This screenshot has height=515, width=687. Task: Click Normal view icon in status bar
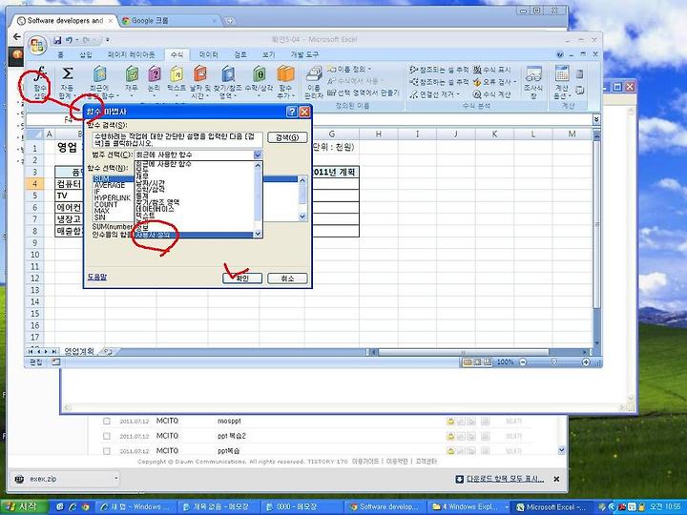click(x=468, y=362)
